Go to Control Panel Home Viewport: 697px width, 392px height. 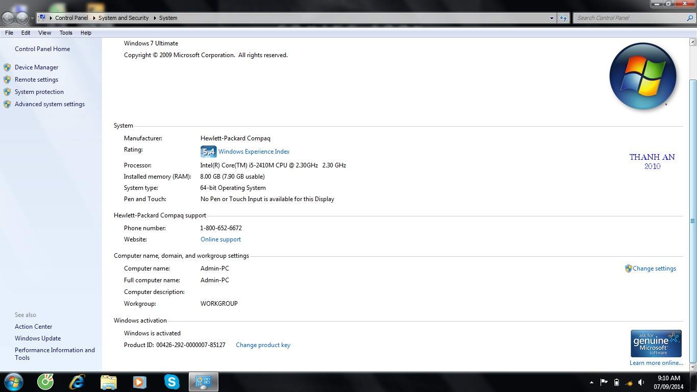pos(42,49)
